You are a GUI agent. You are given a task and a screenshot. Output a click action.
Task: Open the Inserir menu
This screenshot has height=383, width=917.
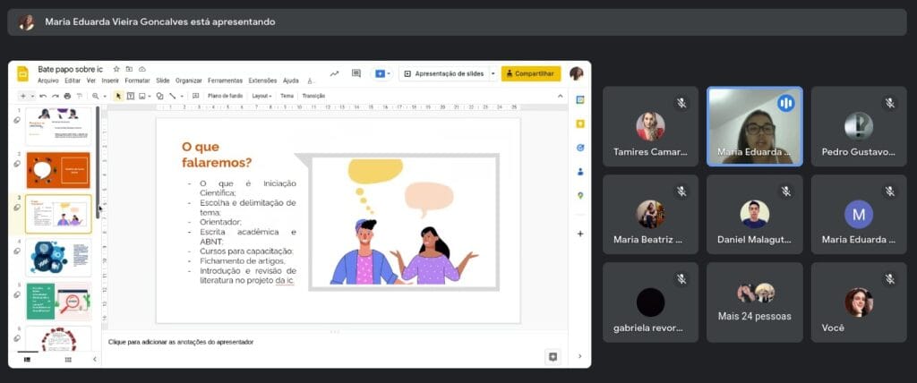(111, 81)
